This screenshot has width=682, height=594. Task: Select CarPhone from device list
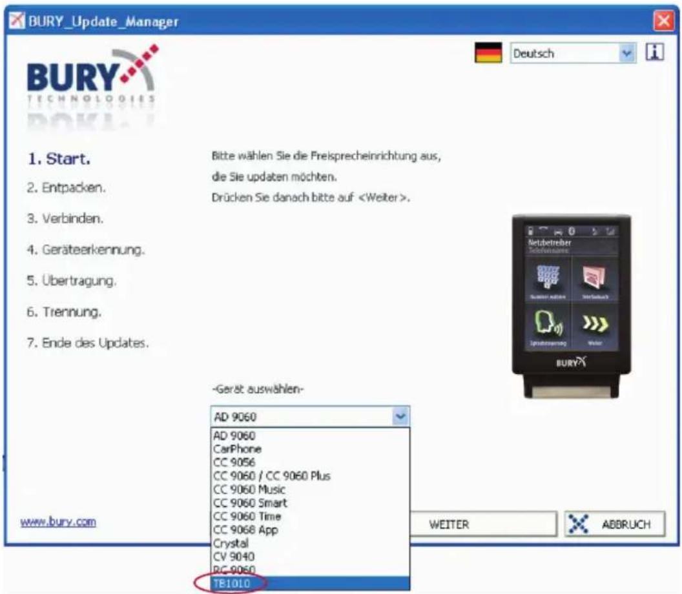click(x=310, y=449)
